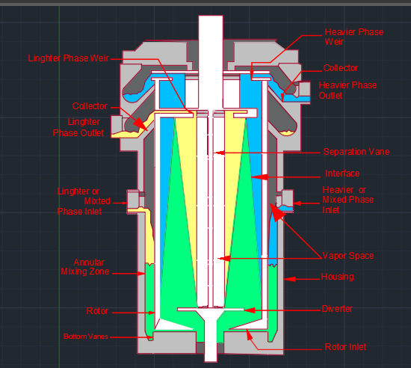The height and width of the screenshot is (368, 411).
Task: Click the "Heavier or Mixed Phase Inlet" label
Action: pyautogui.click(x=347, y=200)
